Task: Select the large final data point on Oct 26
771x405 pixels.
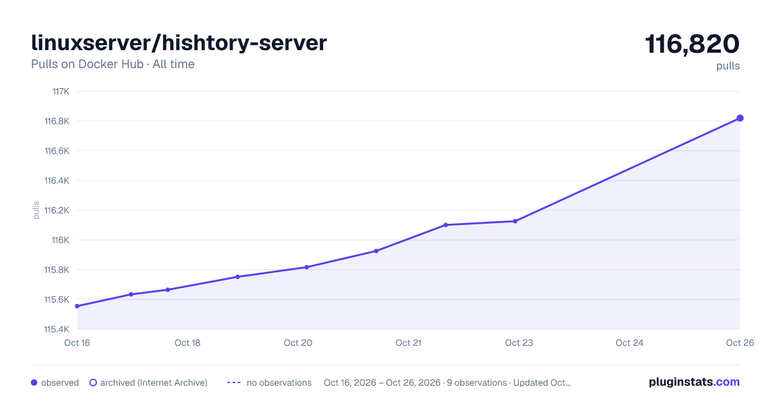Action: point(740,118)
